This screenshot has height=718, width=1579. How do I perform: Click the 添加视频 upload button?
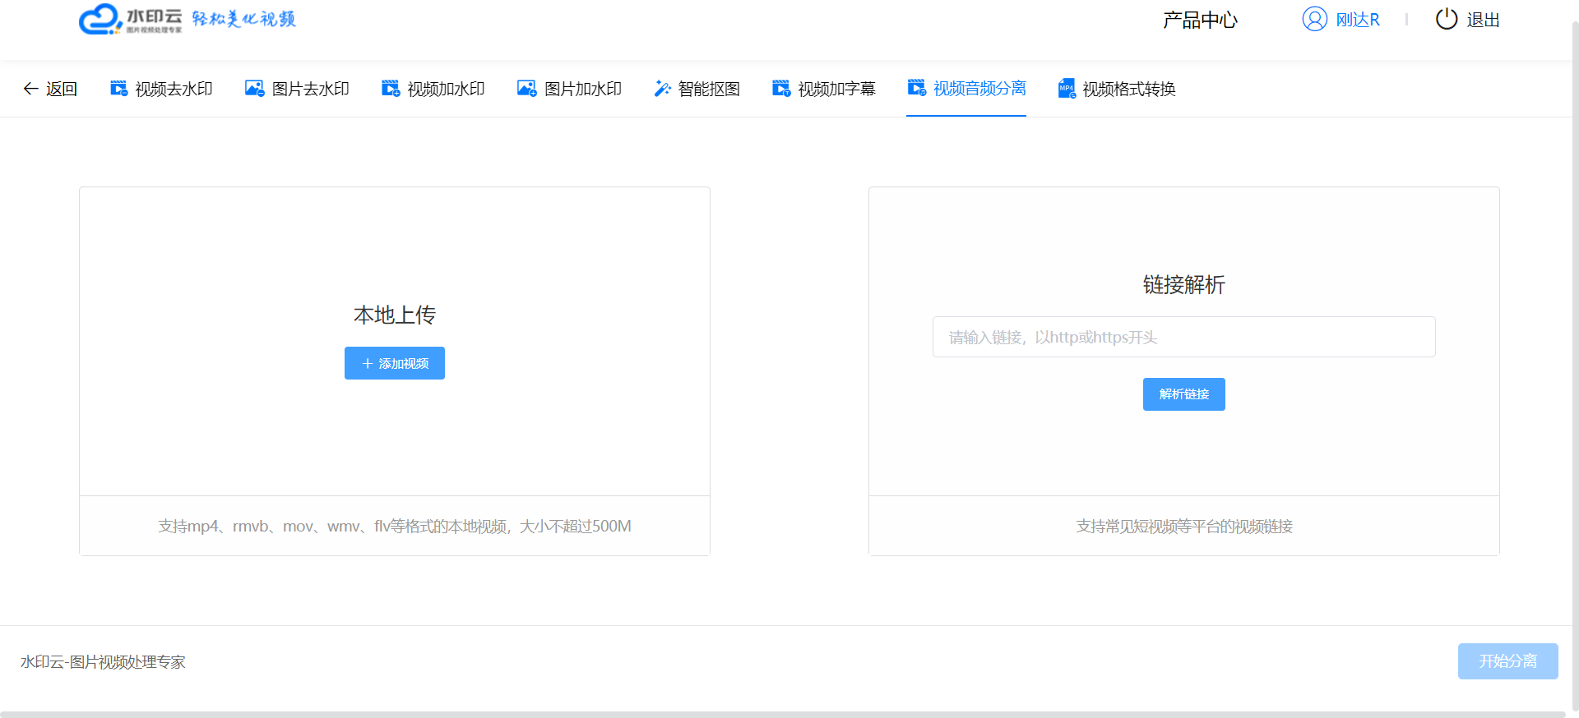click(395, 363)
